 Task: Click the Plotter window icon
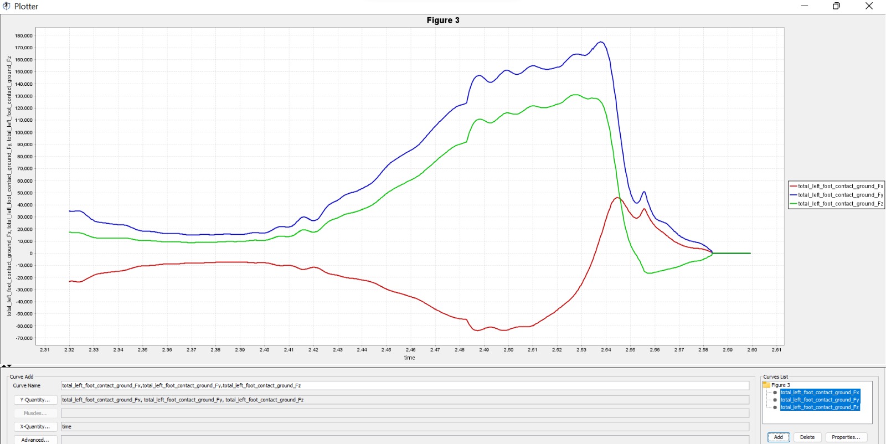(7, 6)
